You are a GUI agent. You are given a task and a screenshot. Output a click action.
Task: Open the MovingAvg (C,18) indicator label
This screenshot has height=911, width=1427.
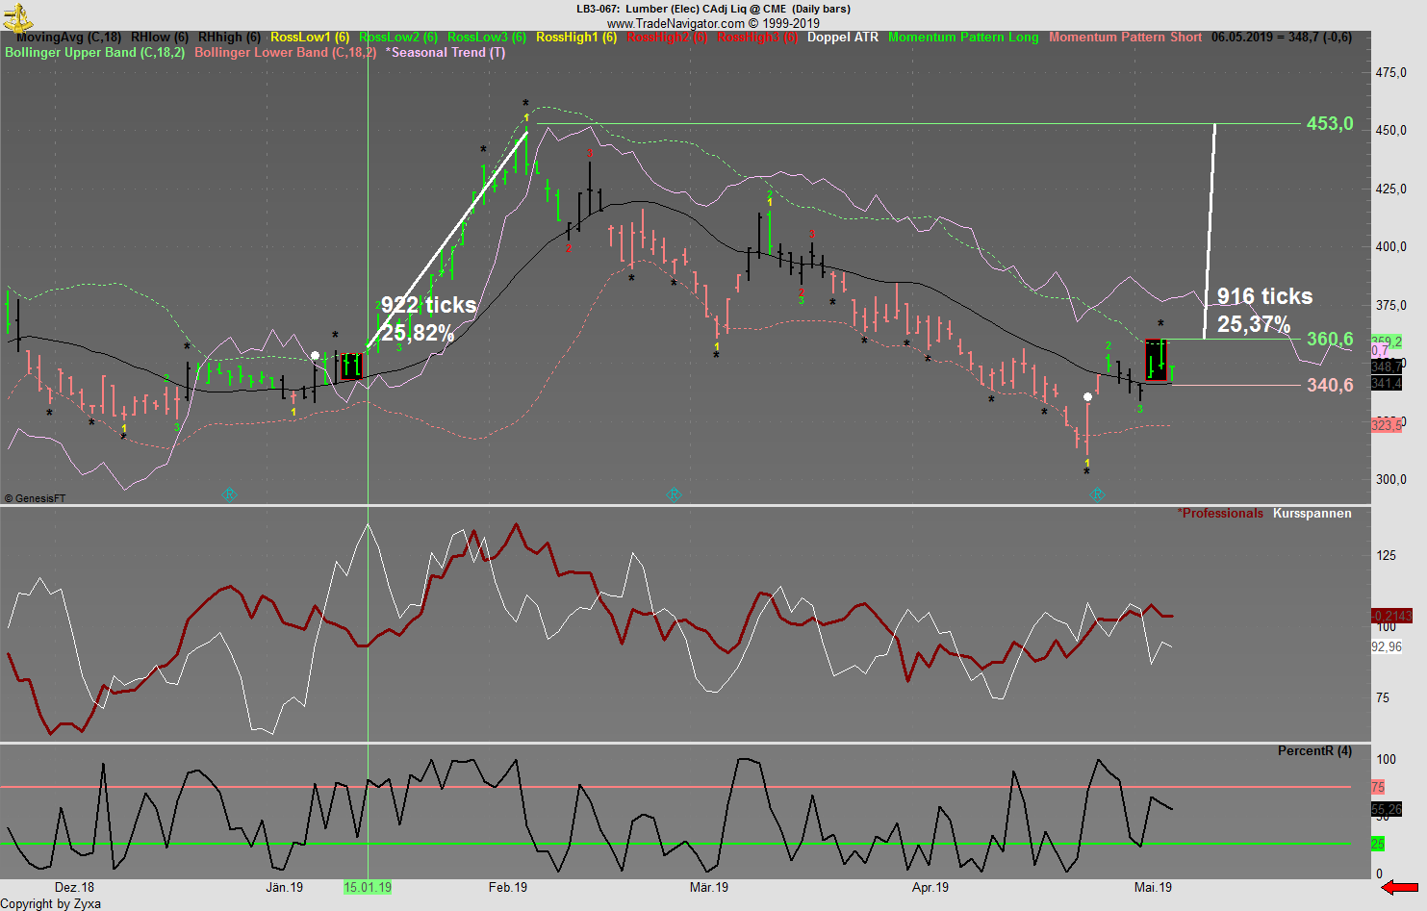(69, 38)
